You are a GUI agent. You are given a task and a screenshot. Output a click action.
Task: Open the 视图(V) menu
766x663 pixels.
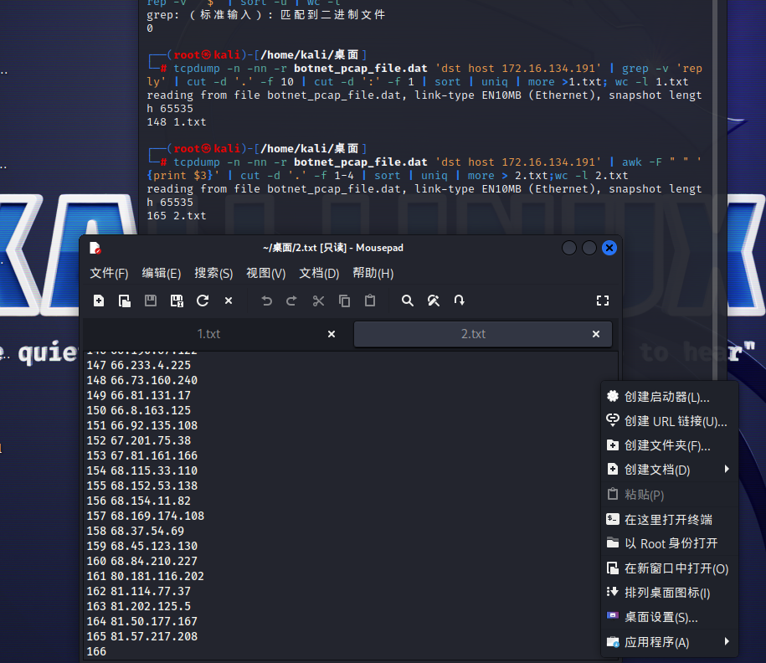point(265,273)
